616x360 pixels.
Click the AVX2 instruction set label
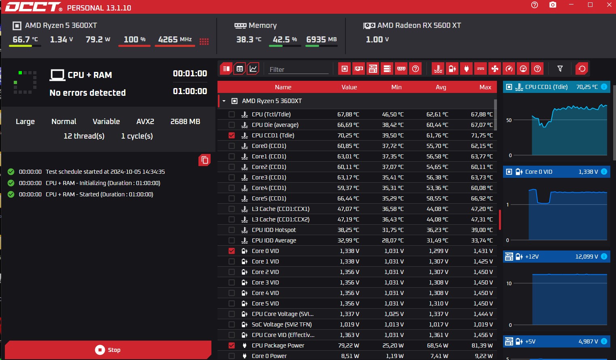(145, 122)
